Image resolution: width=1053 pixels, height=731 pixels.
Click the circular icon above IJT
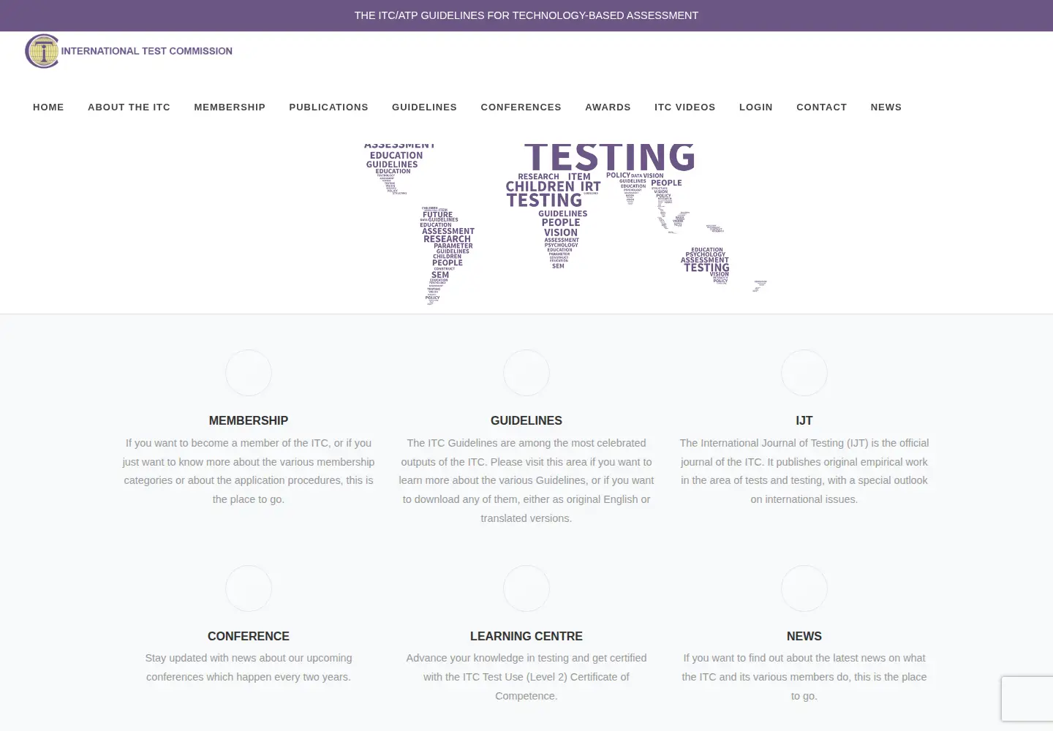click(x=804, y=373)
